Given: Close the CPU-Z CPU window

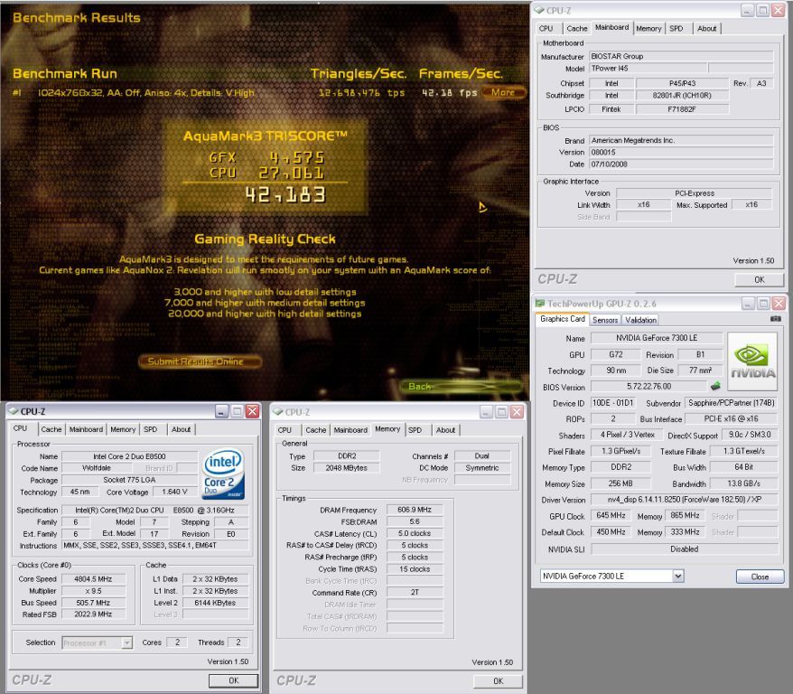Looking at the screenshot, I should coord(252,411).
